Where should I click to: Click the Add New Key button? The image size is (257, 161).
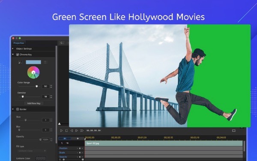(x=34, y=103)
